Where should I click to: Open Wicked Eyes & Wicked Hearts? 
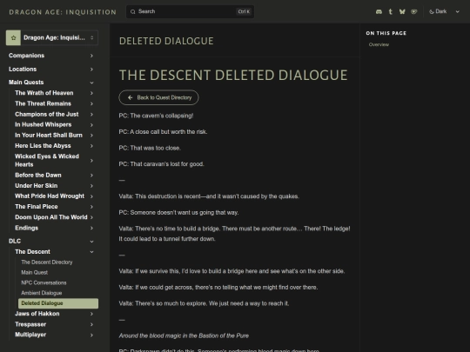point(47,161)
